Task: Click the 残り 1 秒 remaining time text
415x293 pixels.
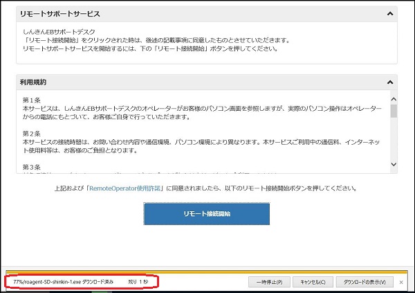Action: (x=138, y=282)
